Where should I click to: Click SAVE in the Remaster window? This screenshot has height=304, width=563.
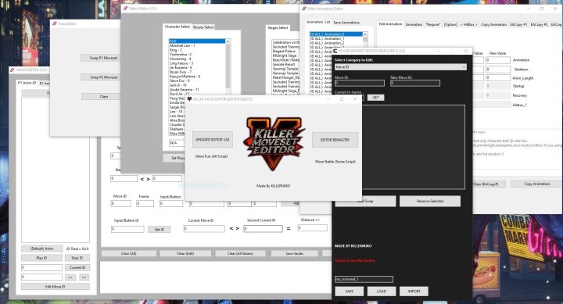[x=349, y=291]
